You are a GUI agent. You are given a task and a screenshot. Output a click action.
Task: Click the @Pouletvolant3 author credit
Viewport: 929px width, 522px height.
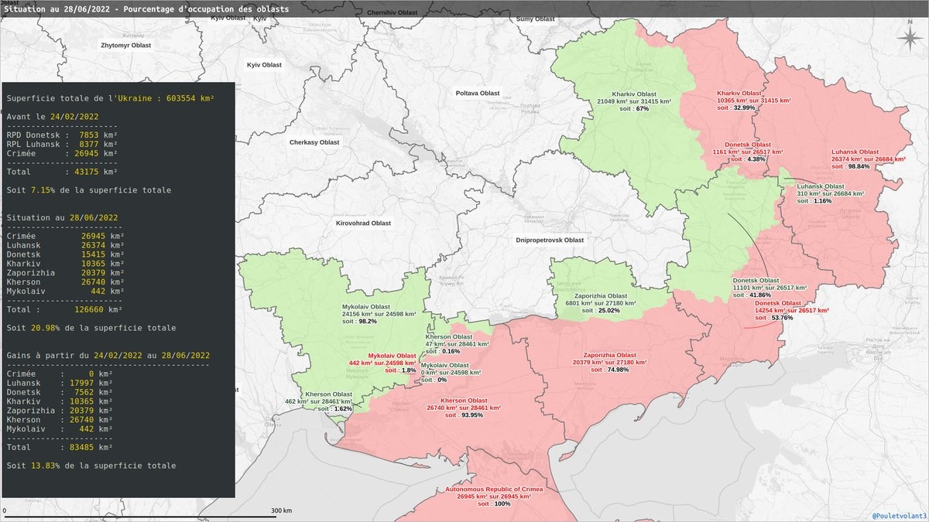[x=899, y=515]
